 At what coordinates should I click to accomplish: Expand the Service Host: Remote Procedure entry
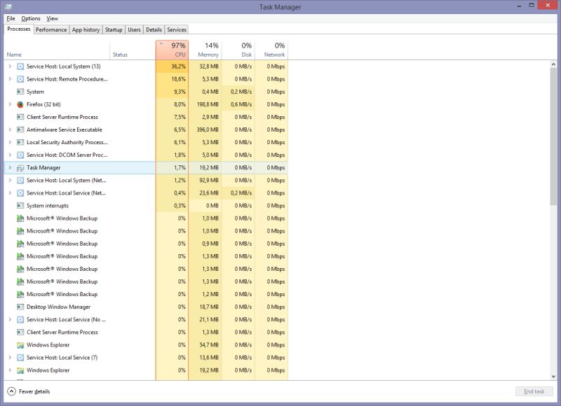[9, 78]
